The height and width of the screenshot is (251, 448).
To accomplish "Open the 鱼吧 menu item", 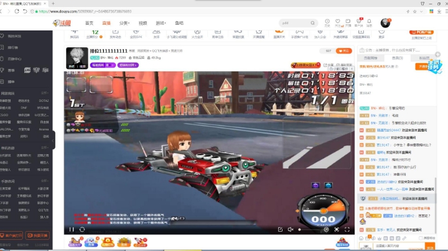I will coord(179,23).
